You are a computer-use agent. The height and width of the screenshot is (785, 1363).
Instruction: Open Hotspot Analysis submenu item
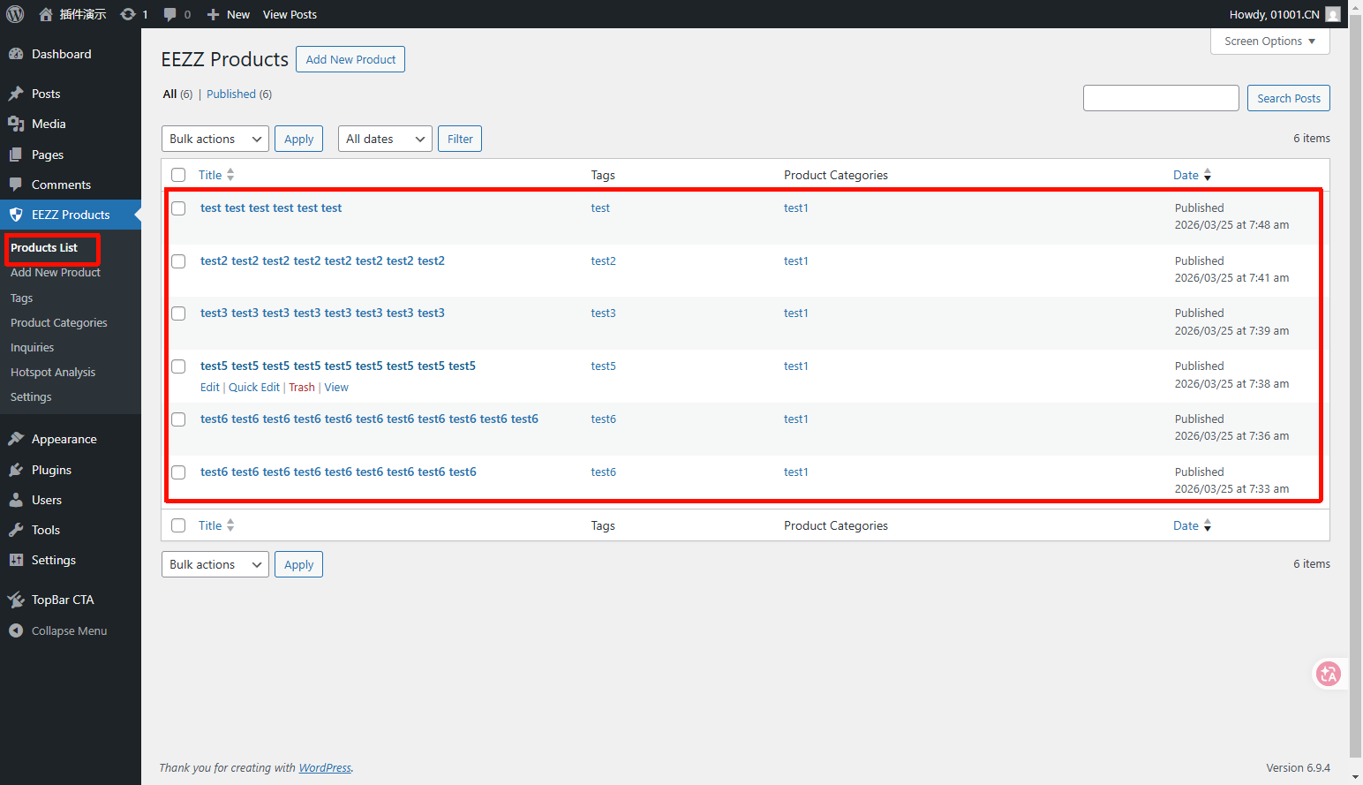pyautogui.click(x=53, y=372)
